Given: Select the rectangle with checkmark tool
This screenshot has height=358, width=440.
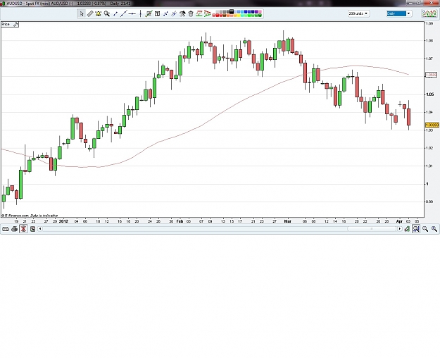Looking at the screenshot, I should [149, 13].
